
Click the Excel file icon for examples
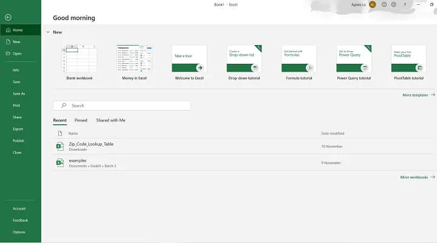(60, 163)
